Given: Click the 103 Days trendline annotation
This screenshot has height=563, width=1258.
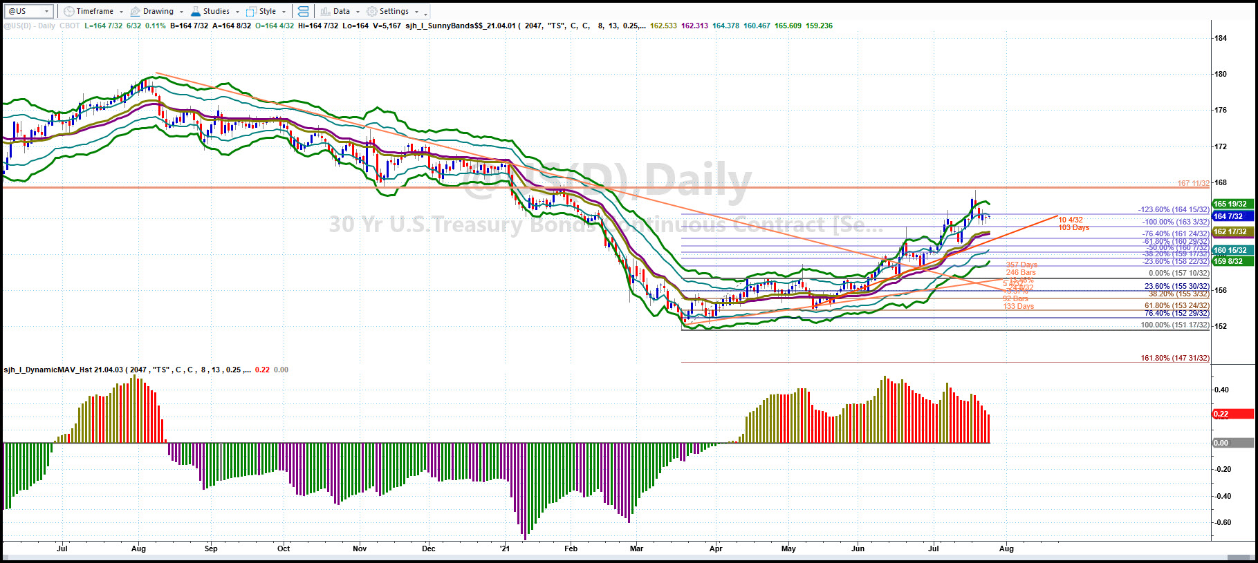Looking at the screenshot, I should click(1074, 227).
